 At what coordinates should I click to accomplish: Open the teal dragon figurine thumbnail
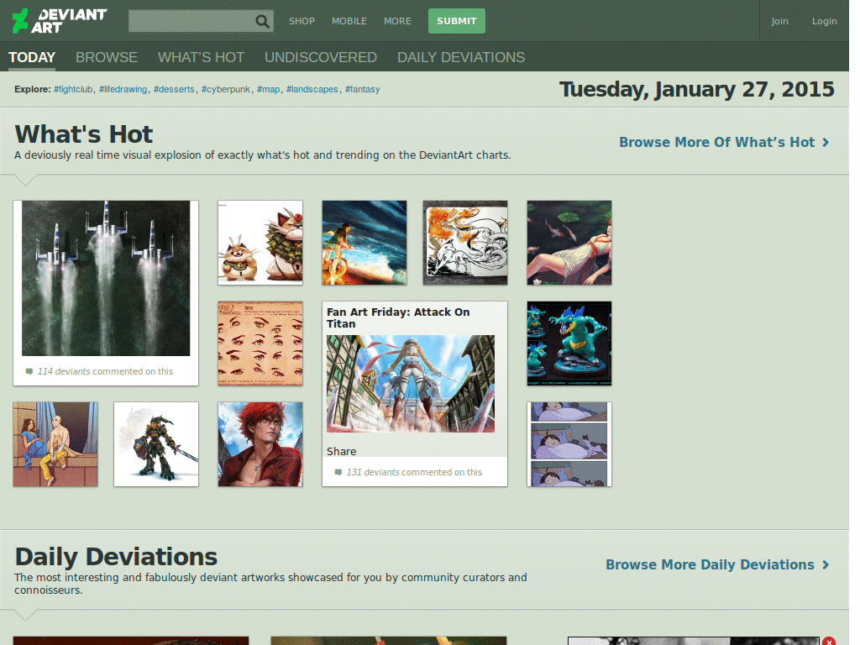tap(569, 343)
